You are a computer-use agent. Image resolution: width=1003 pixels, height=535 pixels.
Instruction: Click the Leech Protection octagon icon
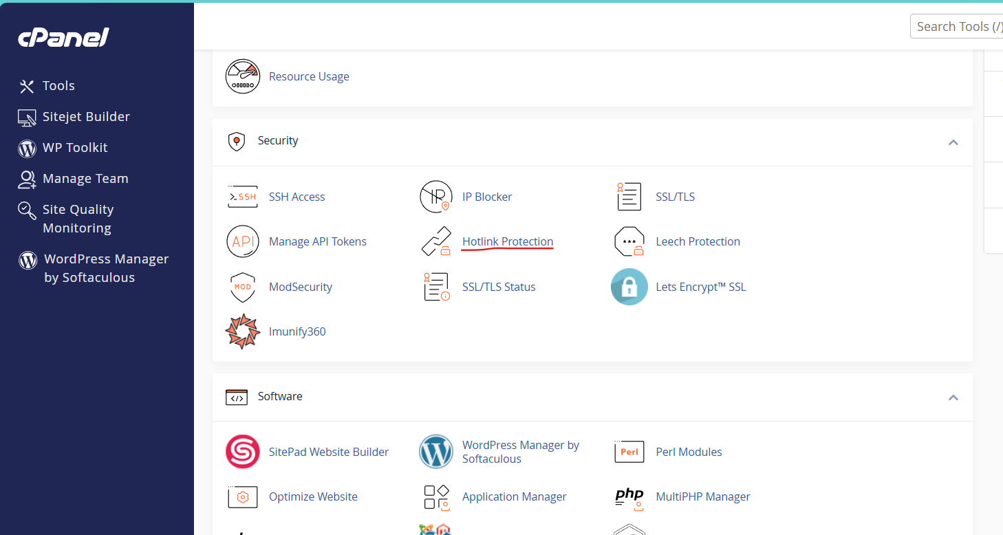point(629,241)
